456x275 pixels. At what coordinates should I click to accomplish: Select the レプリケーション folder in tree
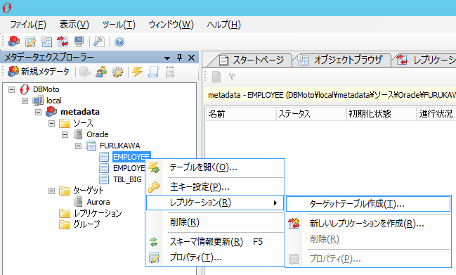pos(98,213)
